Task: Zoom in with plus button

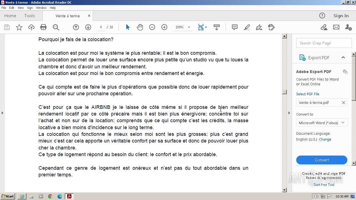Action: click(x=164, y=27)
